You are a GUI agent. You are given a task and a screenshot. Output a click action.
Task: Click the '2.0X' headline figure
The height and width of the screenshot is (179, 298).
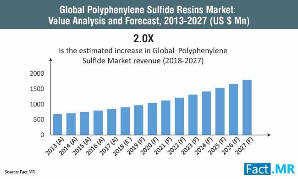(143, 39)
